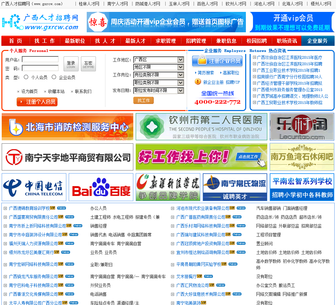Click the 注册个人会员 button
This screenshot has height=305, width=336.
pyautogui.click(x=37, y=102)
